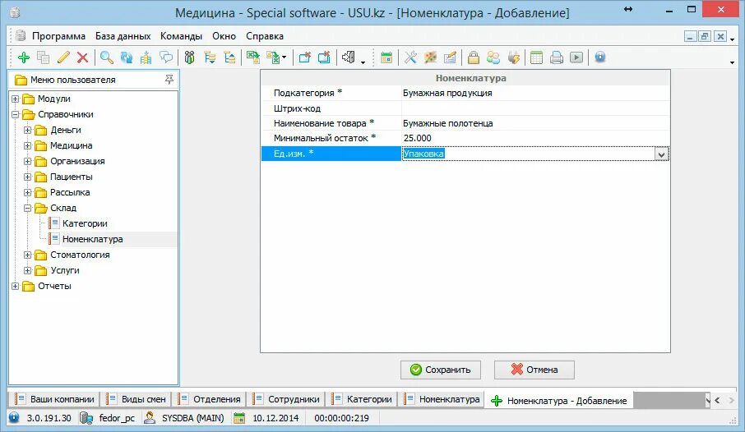Click the red X Delete toolbar icon

pos(83,58)
